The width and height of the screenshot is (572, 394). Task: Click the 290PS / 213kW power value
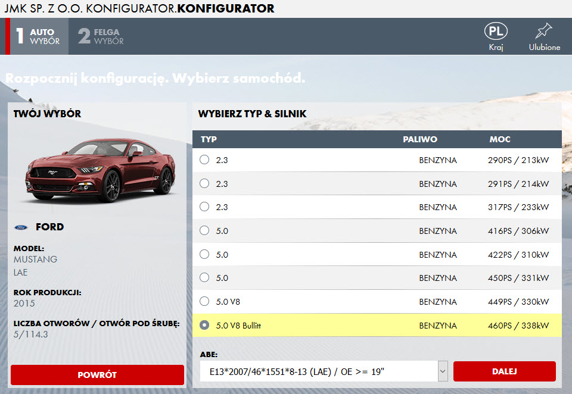click(518, 160)
